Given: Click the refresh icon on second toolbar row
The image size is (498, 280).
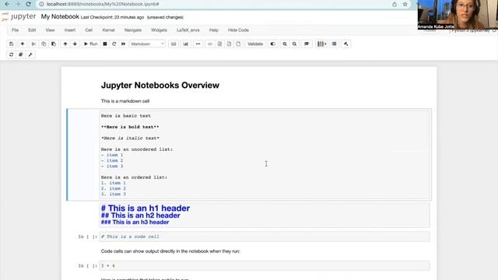Looking at the screenshot, I should click(11, 54).
